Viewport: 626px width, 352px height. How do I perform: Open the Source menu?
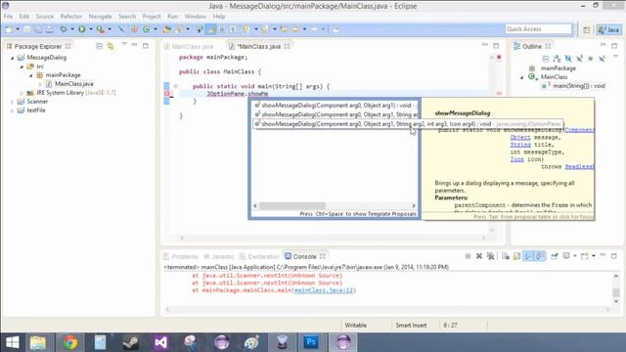(44, 17)
